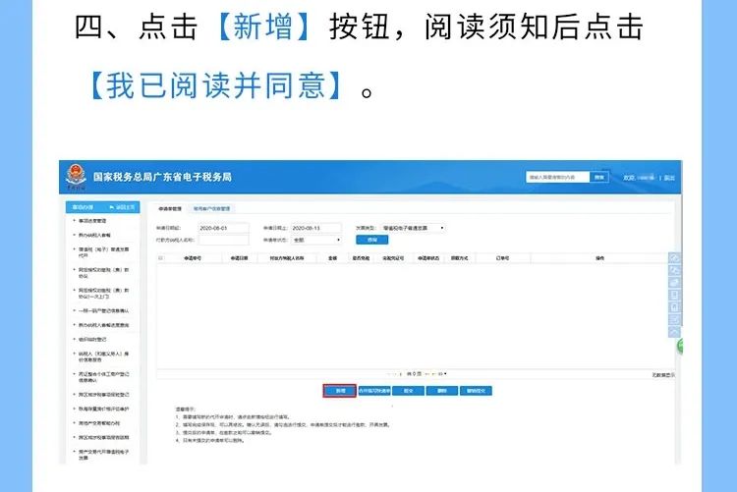Image resolution: width=737 pixels, height=492 pixels.
Task: Click the 新增 button
Action: pyautogui.click(x=340, y=391)
